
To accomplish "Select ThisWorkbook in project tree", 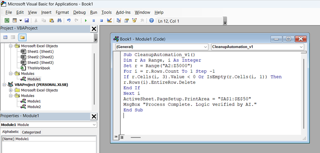I will click(36, 68).
